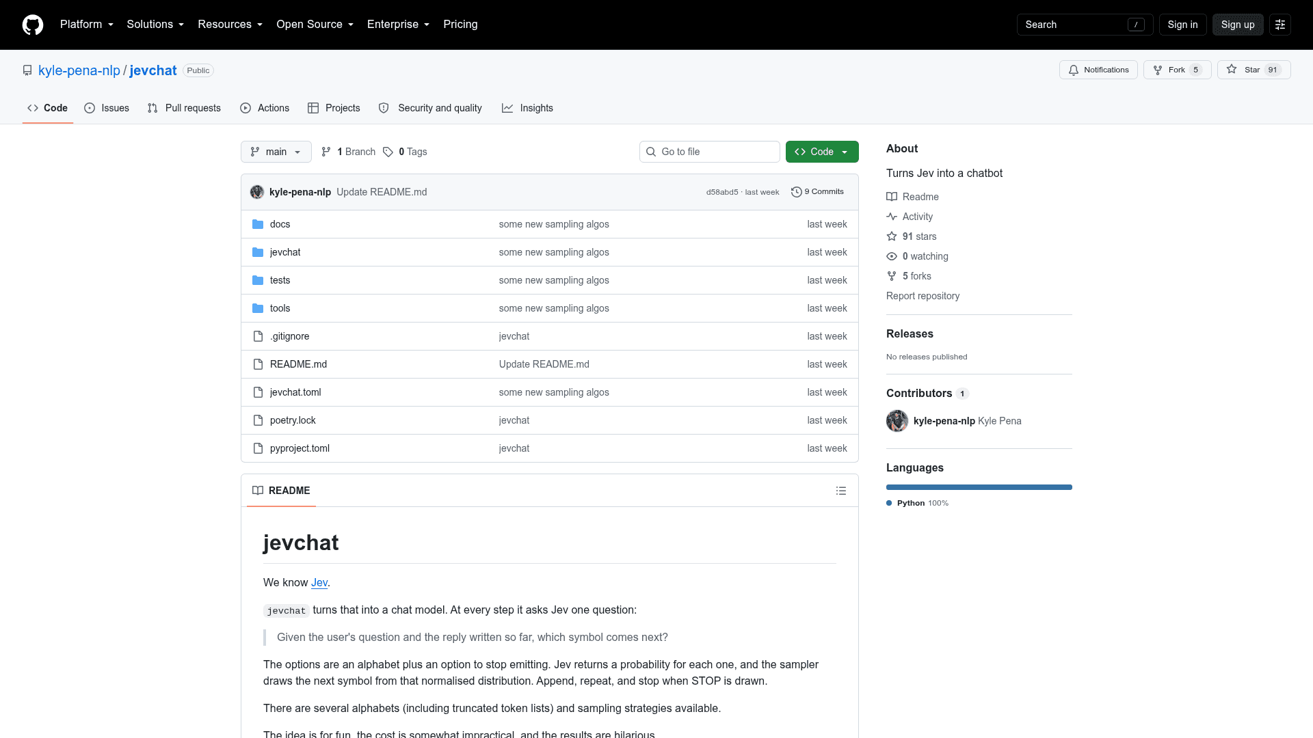The height and width of the screenshot is (738, 1313).
Task: Click the README.md file icon
Action: click(x=258, y=364)
